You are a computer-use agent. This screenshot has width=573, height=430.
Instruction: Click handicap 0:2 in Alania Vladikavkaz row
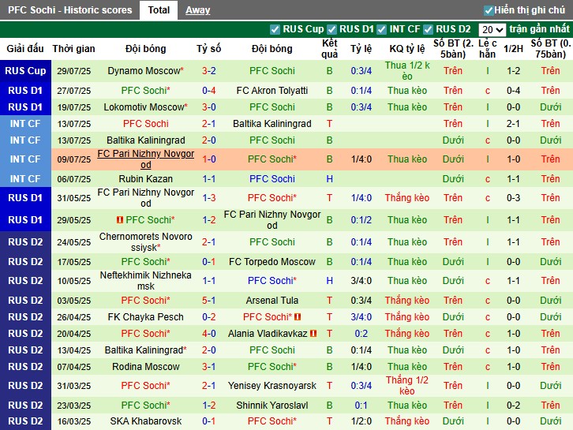[361, 334]
